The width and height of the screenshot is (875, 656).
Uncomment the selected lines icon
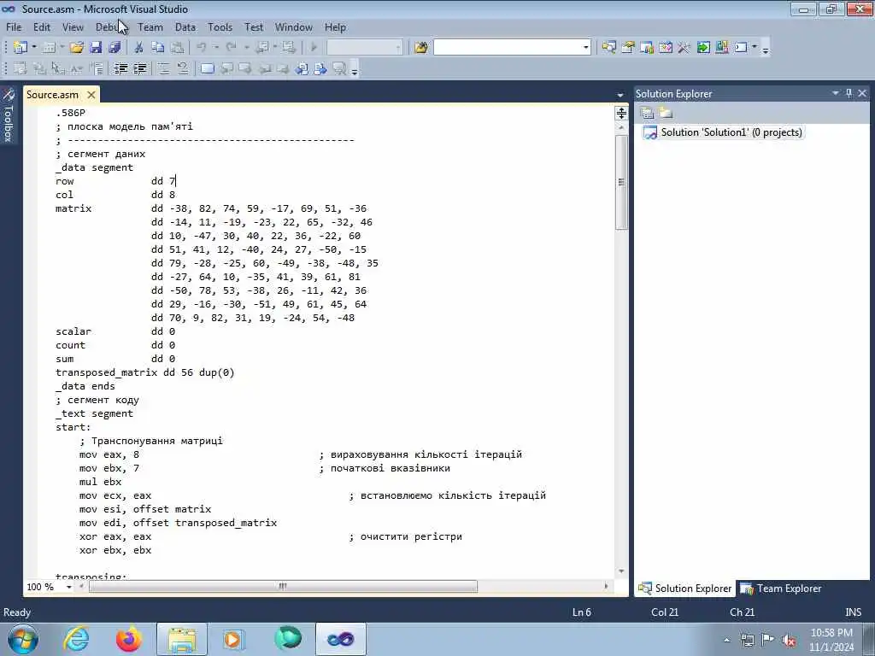coord(183,68)
